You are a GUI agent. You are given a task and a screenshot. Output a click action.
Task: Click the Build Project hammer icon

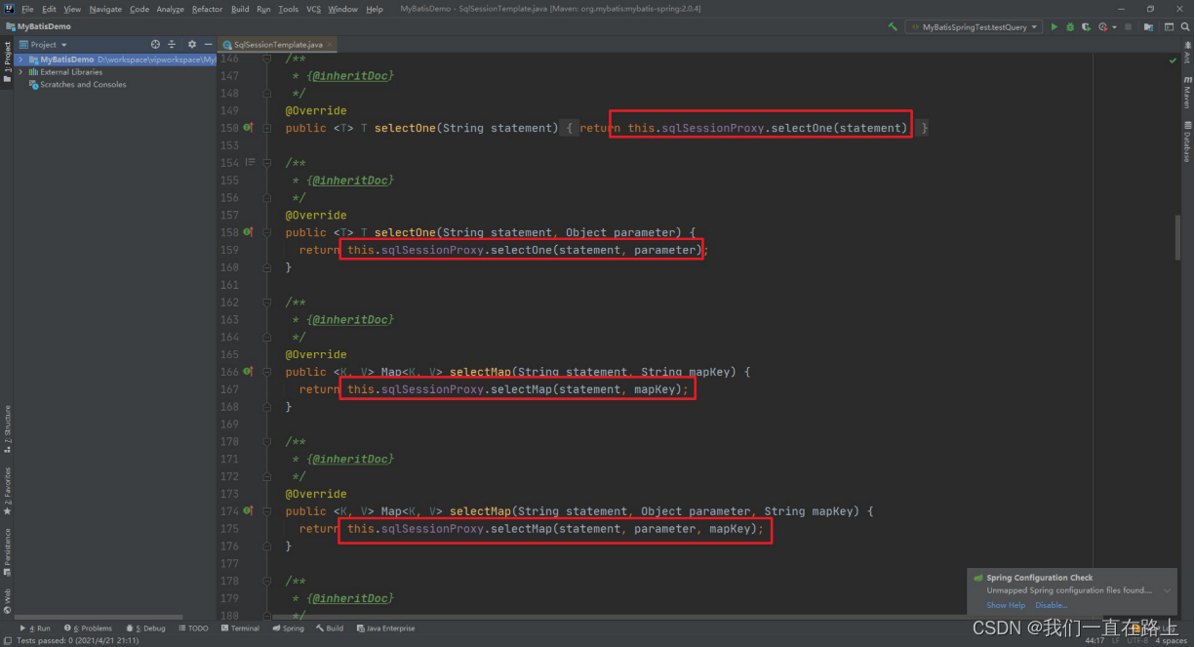click(893, 27)
